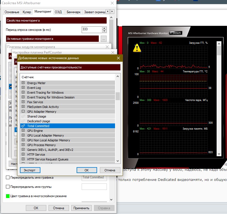This screenshot has width=227, height=214.
Task: Uncheck the Total Committed counter
Action: (23, 126)
